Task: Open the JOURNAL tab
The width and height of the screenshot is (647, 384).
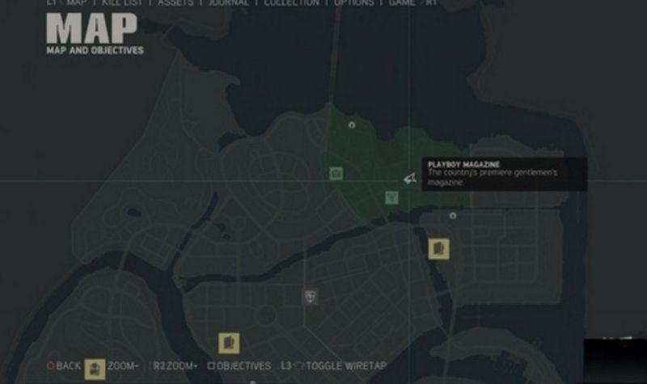Action: [229, 3]
